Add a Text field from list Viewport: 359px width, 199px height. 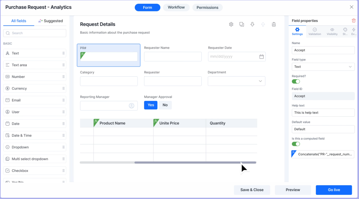click(x=35, y=53)
